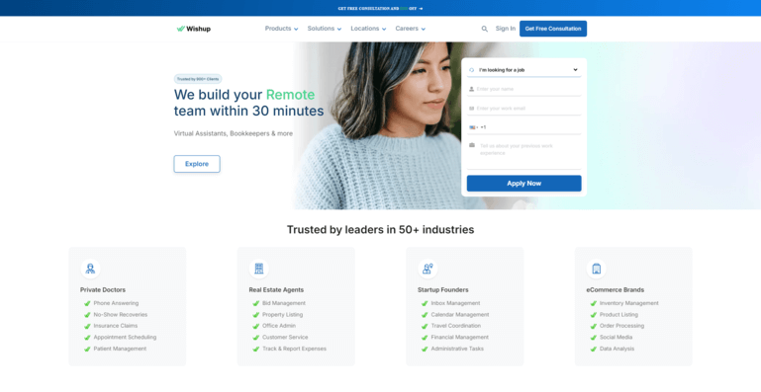Click checkmark next to Inventory Management
Screen dimensions: 761x392
[593, 303]
